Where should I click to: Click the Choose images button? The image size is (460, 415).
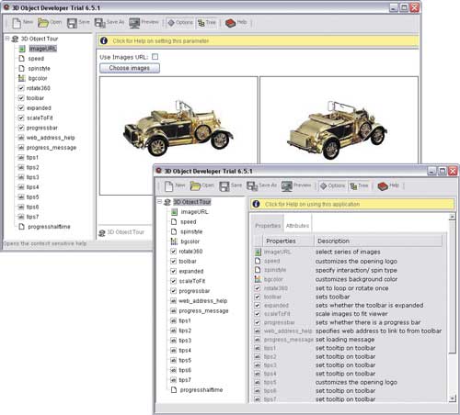(130, 68)
